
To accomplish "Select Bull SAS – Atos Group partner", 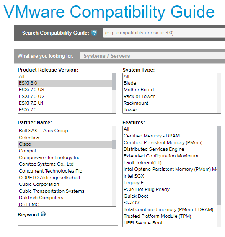I will point(65,131).
